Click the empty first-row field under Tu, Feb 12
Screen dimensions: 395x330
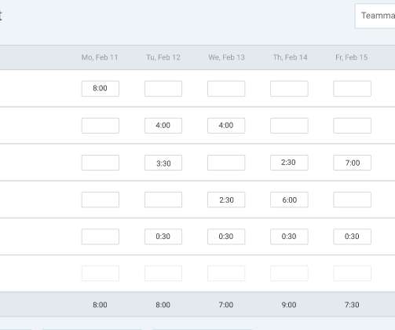[x=163, y=89]
